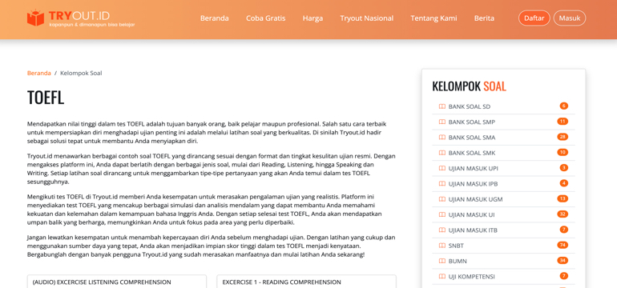Click the book icon beside BANK SOAL SD

[442, 106]
